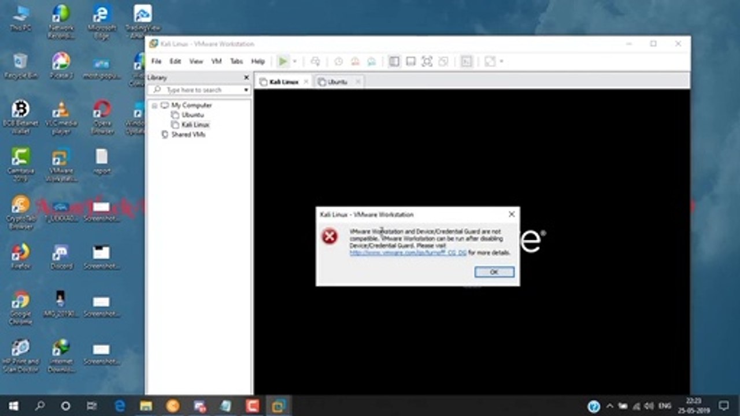
Task: Open the File menu
Action: coord(156,61)
